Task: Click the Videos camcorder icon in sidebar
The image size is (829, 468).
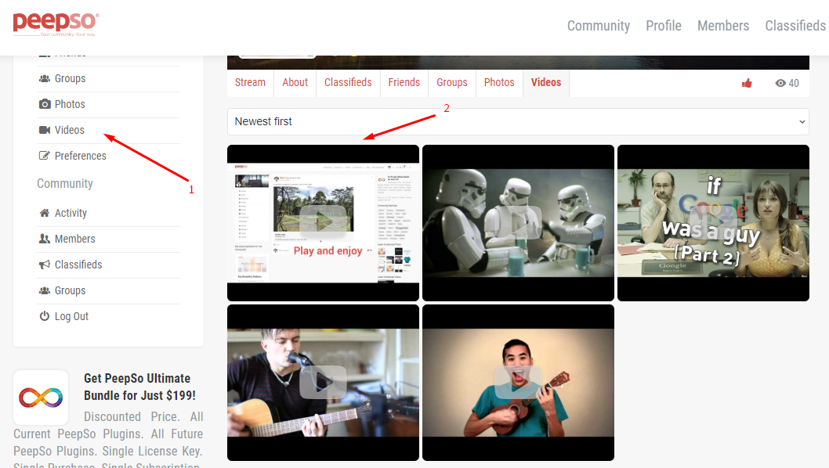Action: pos(45,130)
